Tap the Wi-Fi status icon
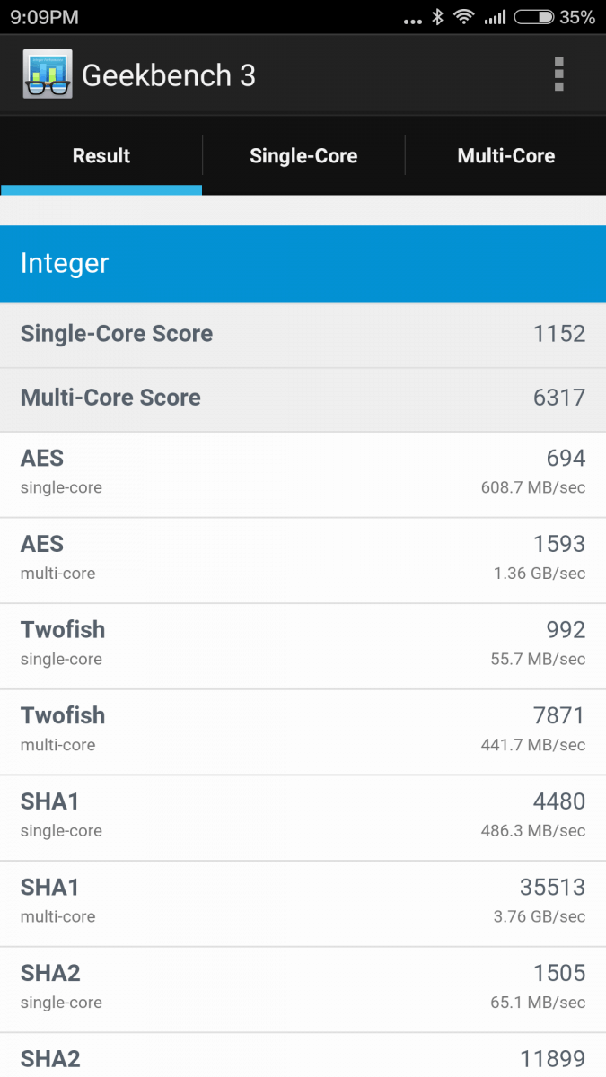Screen dimensions: 606x1077 pos(463,17)
